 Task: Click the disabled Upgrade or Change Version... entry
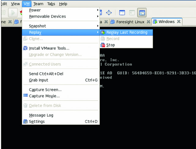(x=61, y=55)
